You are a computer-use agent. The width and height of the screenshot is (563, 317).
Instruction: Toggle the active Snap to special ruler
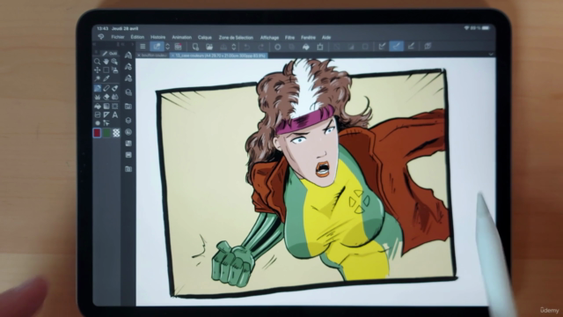(397, 46)
